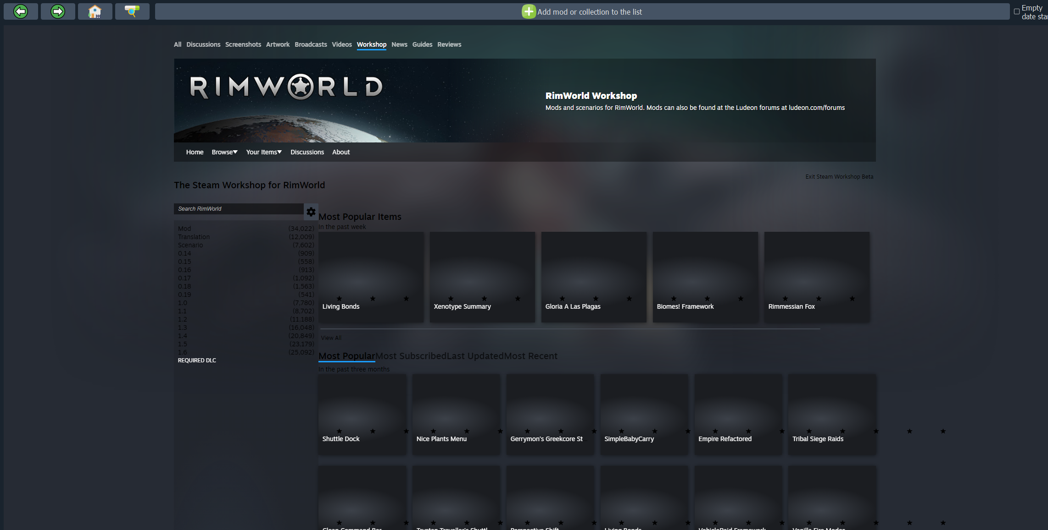Switch to the Most Subscribed tab
This screenshot has width=1048, height=530.
coord(411,356)
